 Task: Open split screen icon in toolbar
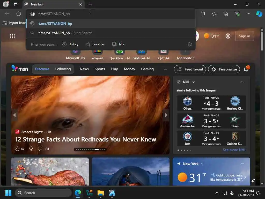click(x=203, y=14)
